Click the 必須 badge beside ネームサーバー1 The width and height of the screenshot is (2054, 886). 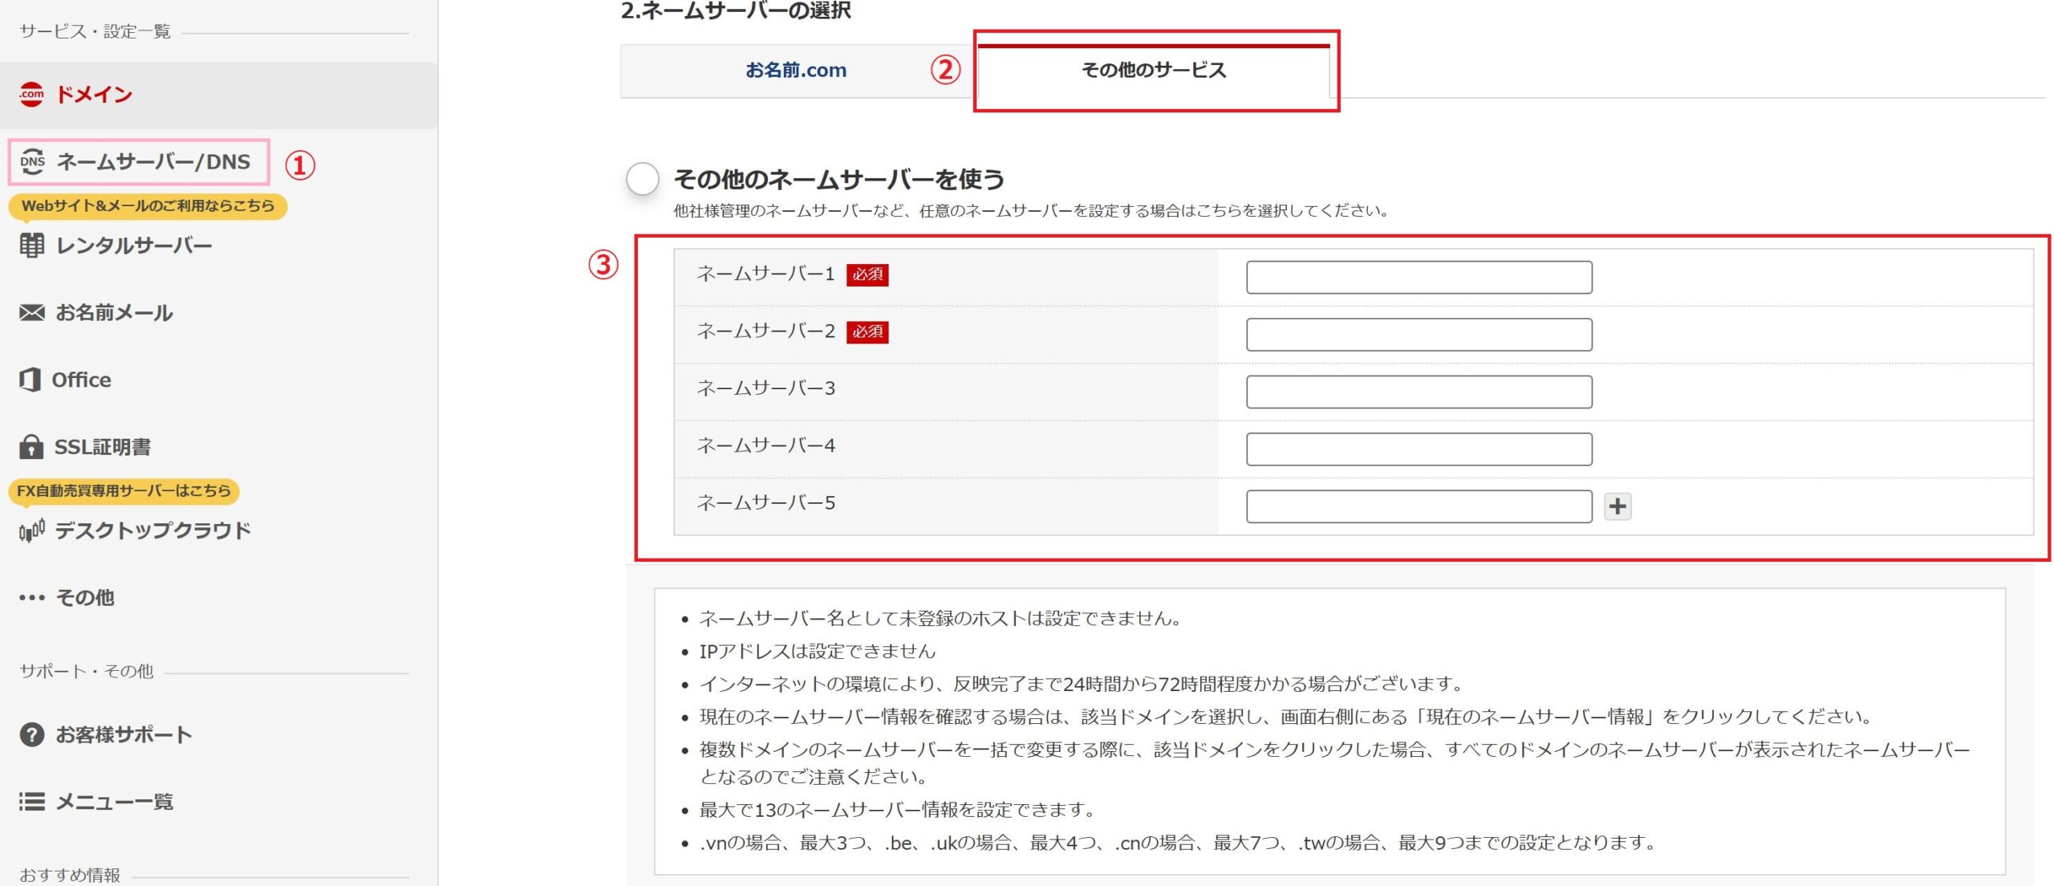pyautogui.click(x=867, y=274)
